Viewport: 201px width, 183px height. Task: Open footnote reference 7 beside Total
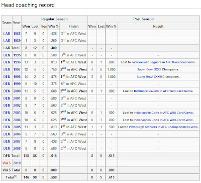tap(16, 176)
